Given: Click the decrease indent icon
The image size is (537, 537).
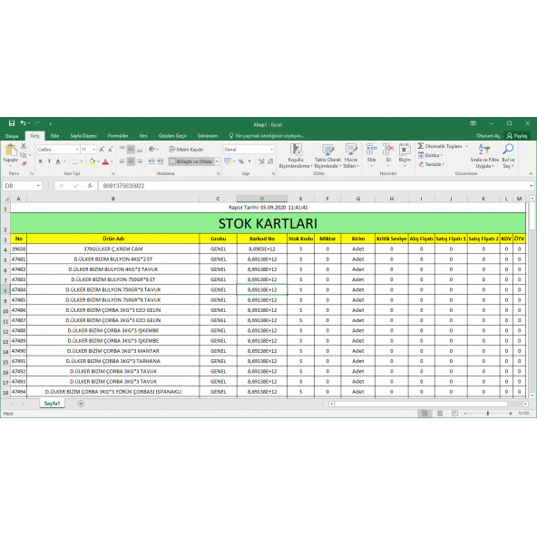Looking at the screenshot, I should coord(151,161).
